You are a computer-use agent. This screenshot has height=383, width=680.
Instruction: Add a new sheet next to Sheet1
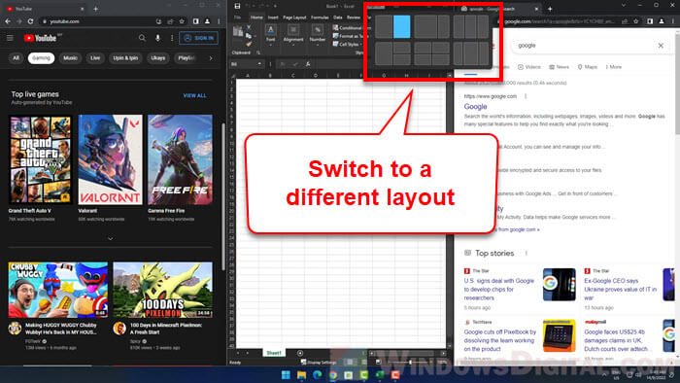(300, 353)
